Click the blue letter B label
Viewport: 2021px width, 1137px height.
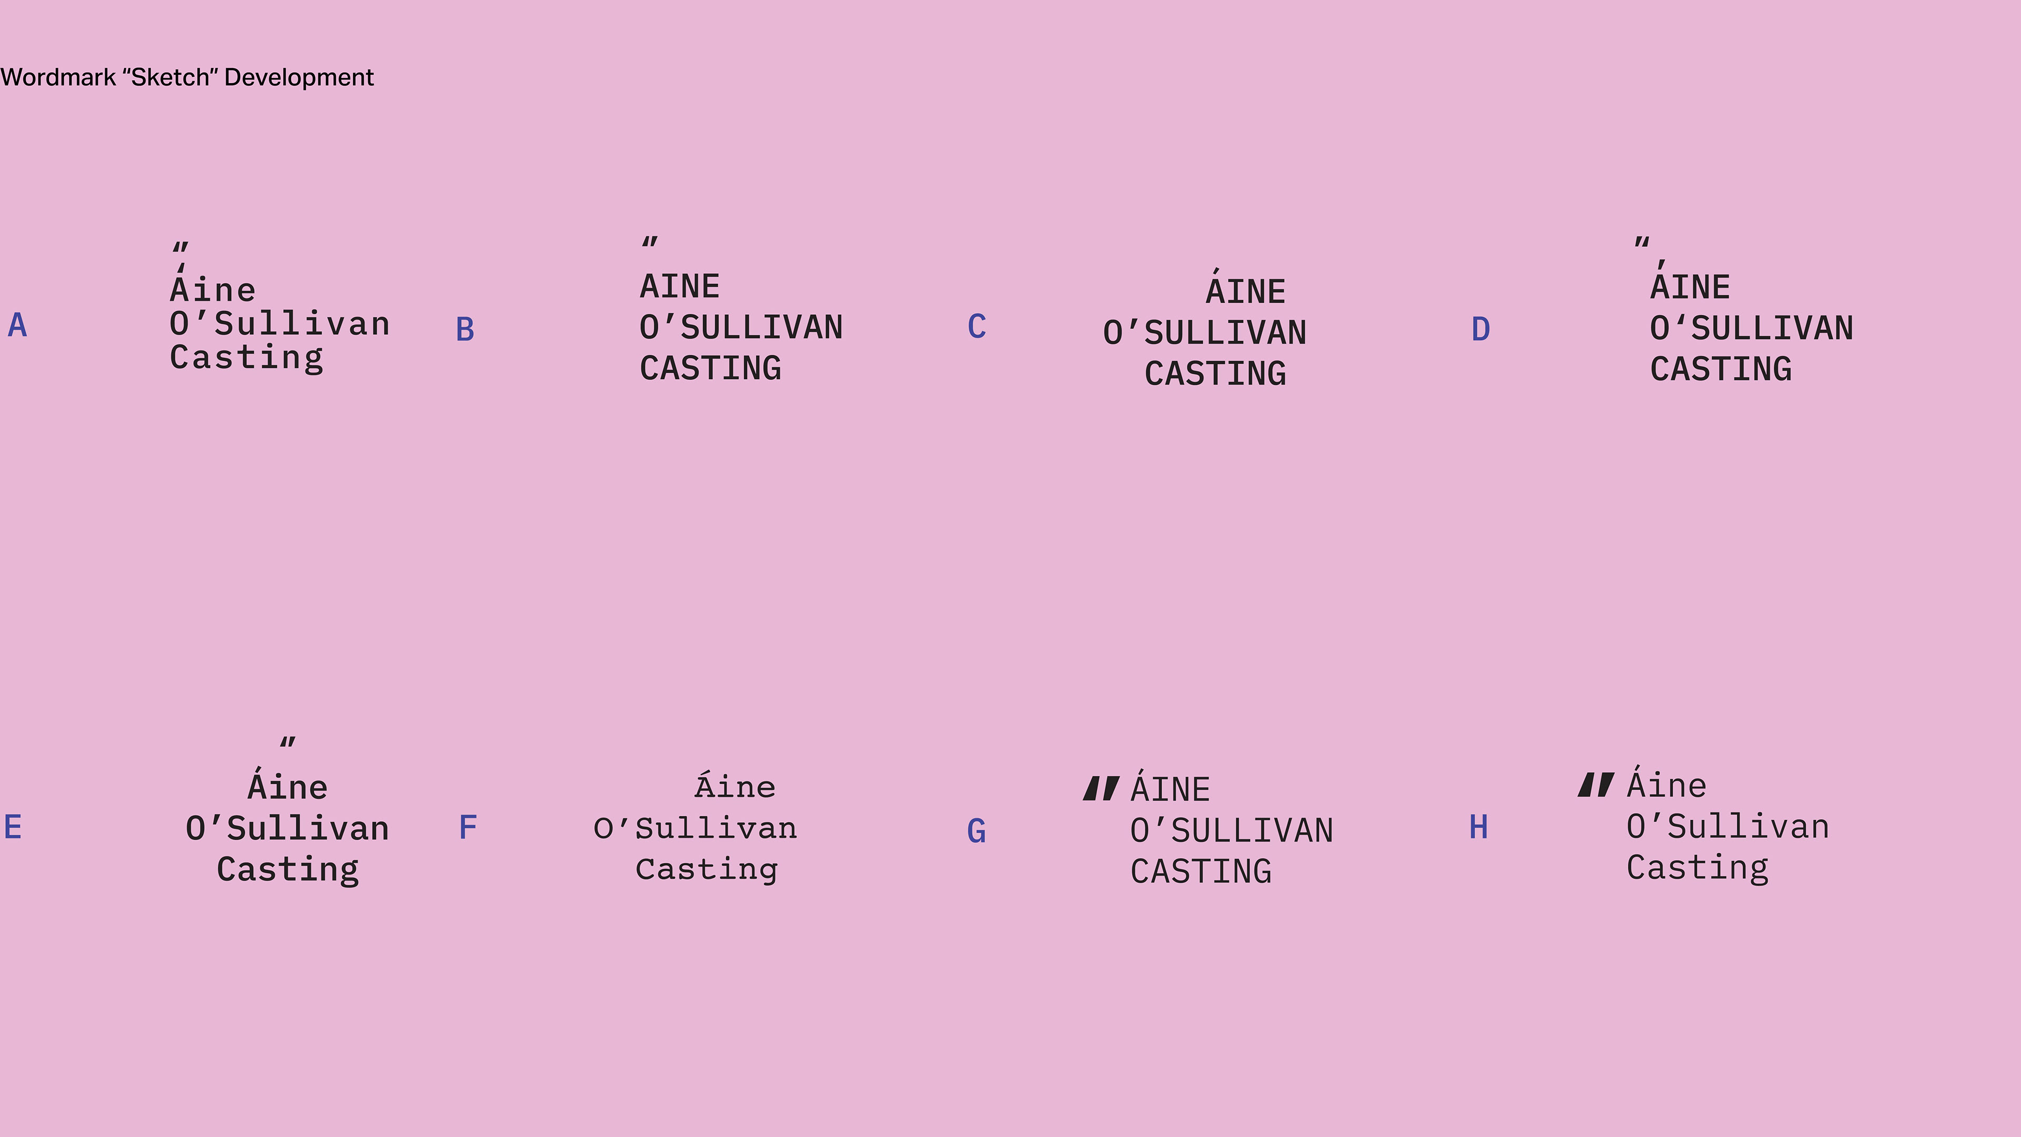coord(465,330)
